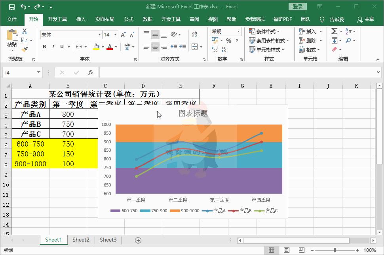Open the 视图 ribbon tab
Image resolution: width=384 pixels, height=255 pixels.
pyautogui.click(x=213, y=19)
